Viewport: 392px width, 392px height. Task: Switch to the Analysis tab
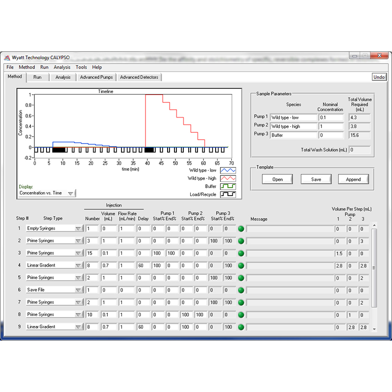tap(63, 77)
